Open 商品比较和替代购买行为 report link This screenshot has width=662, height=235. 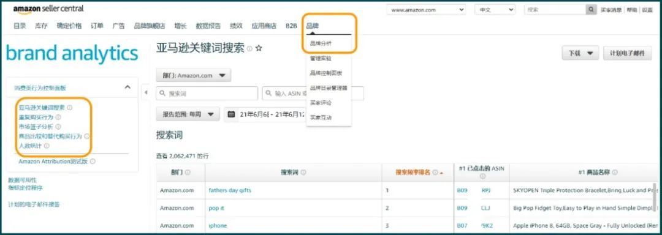tap(50, 136)
